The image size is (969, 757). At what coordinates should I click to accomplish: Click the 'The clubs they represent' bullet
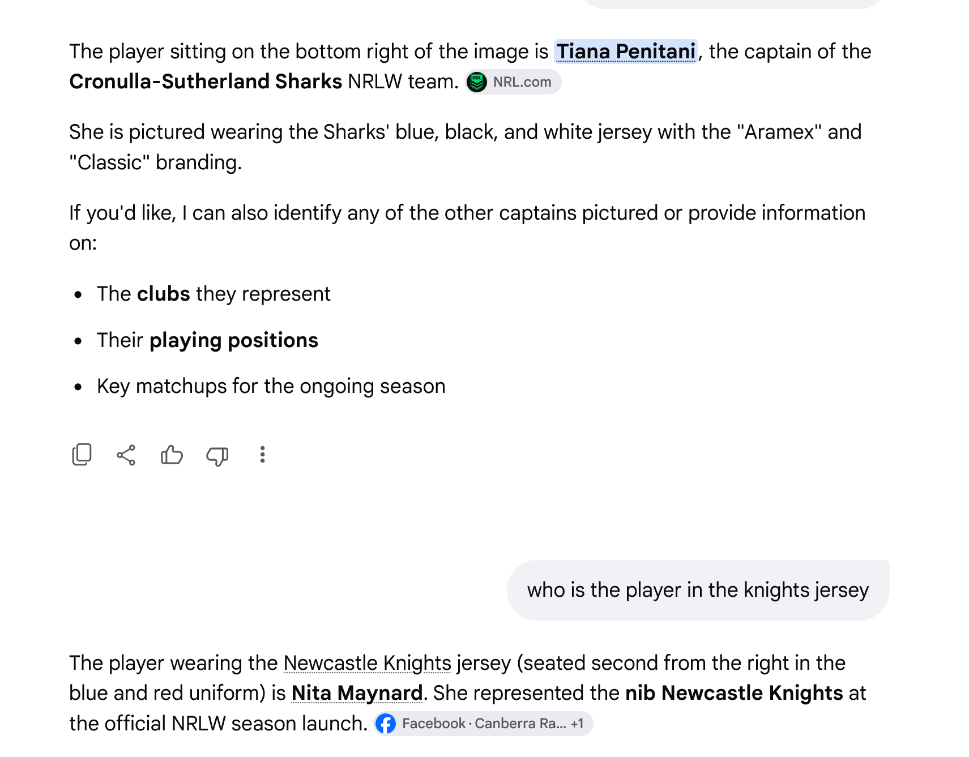coord(214,294)
